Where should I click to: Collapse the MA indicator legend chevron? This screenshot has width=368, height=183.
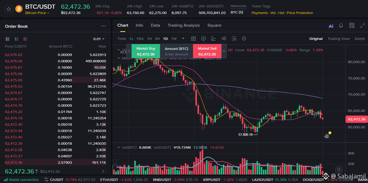coord(119,58)
